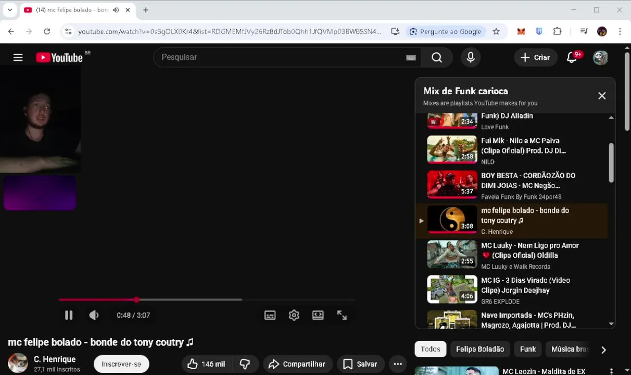Open install app icon in address bar
Screen dimensions: 631x375
point(395,31)
